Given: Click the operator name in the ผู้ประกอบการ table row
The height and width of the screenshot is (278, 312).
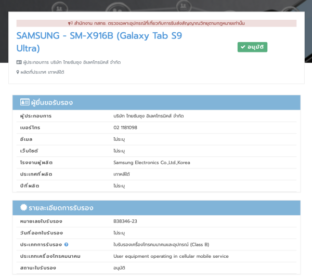Looking at the screenshot, I should tap(148, 116).
